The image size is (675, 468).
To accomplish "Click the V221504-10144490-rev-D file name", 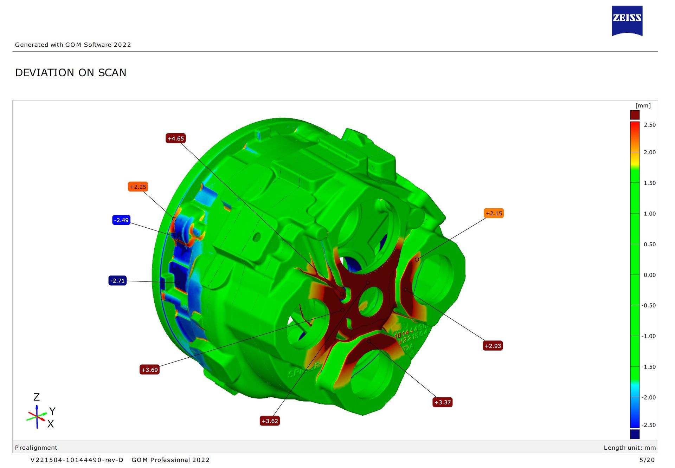I will coord(77,460).
